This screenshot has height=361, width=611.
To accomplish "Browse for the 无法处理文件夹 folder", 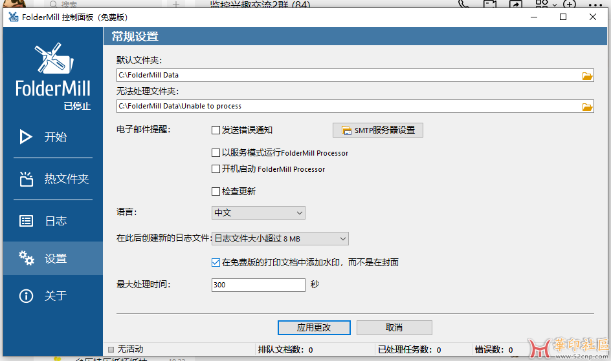I will click(587, 107).
